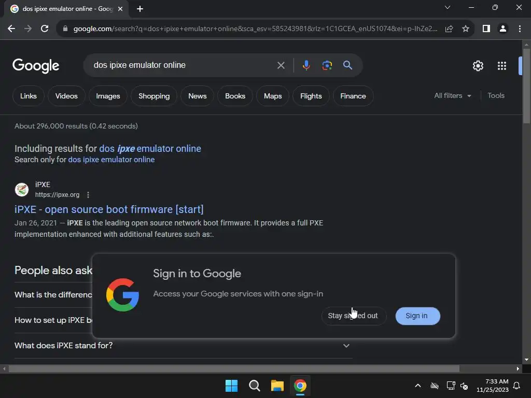
Task: Share this page from the address bar
Action: (x=449, y=29)
